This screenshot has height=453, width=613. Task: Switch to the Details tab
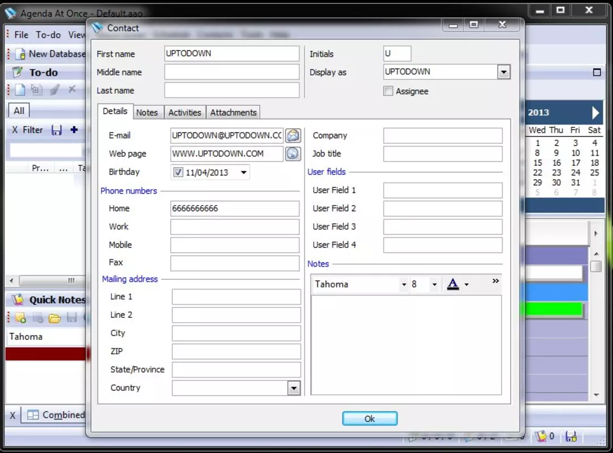[115, 112]
